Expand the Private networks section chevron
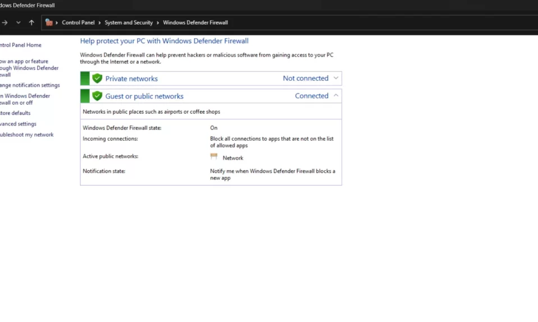 (x=336, y=78)
